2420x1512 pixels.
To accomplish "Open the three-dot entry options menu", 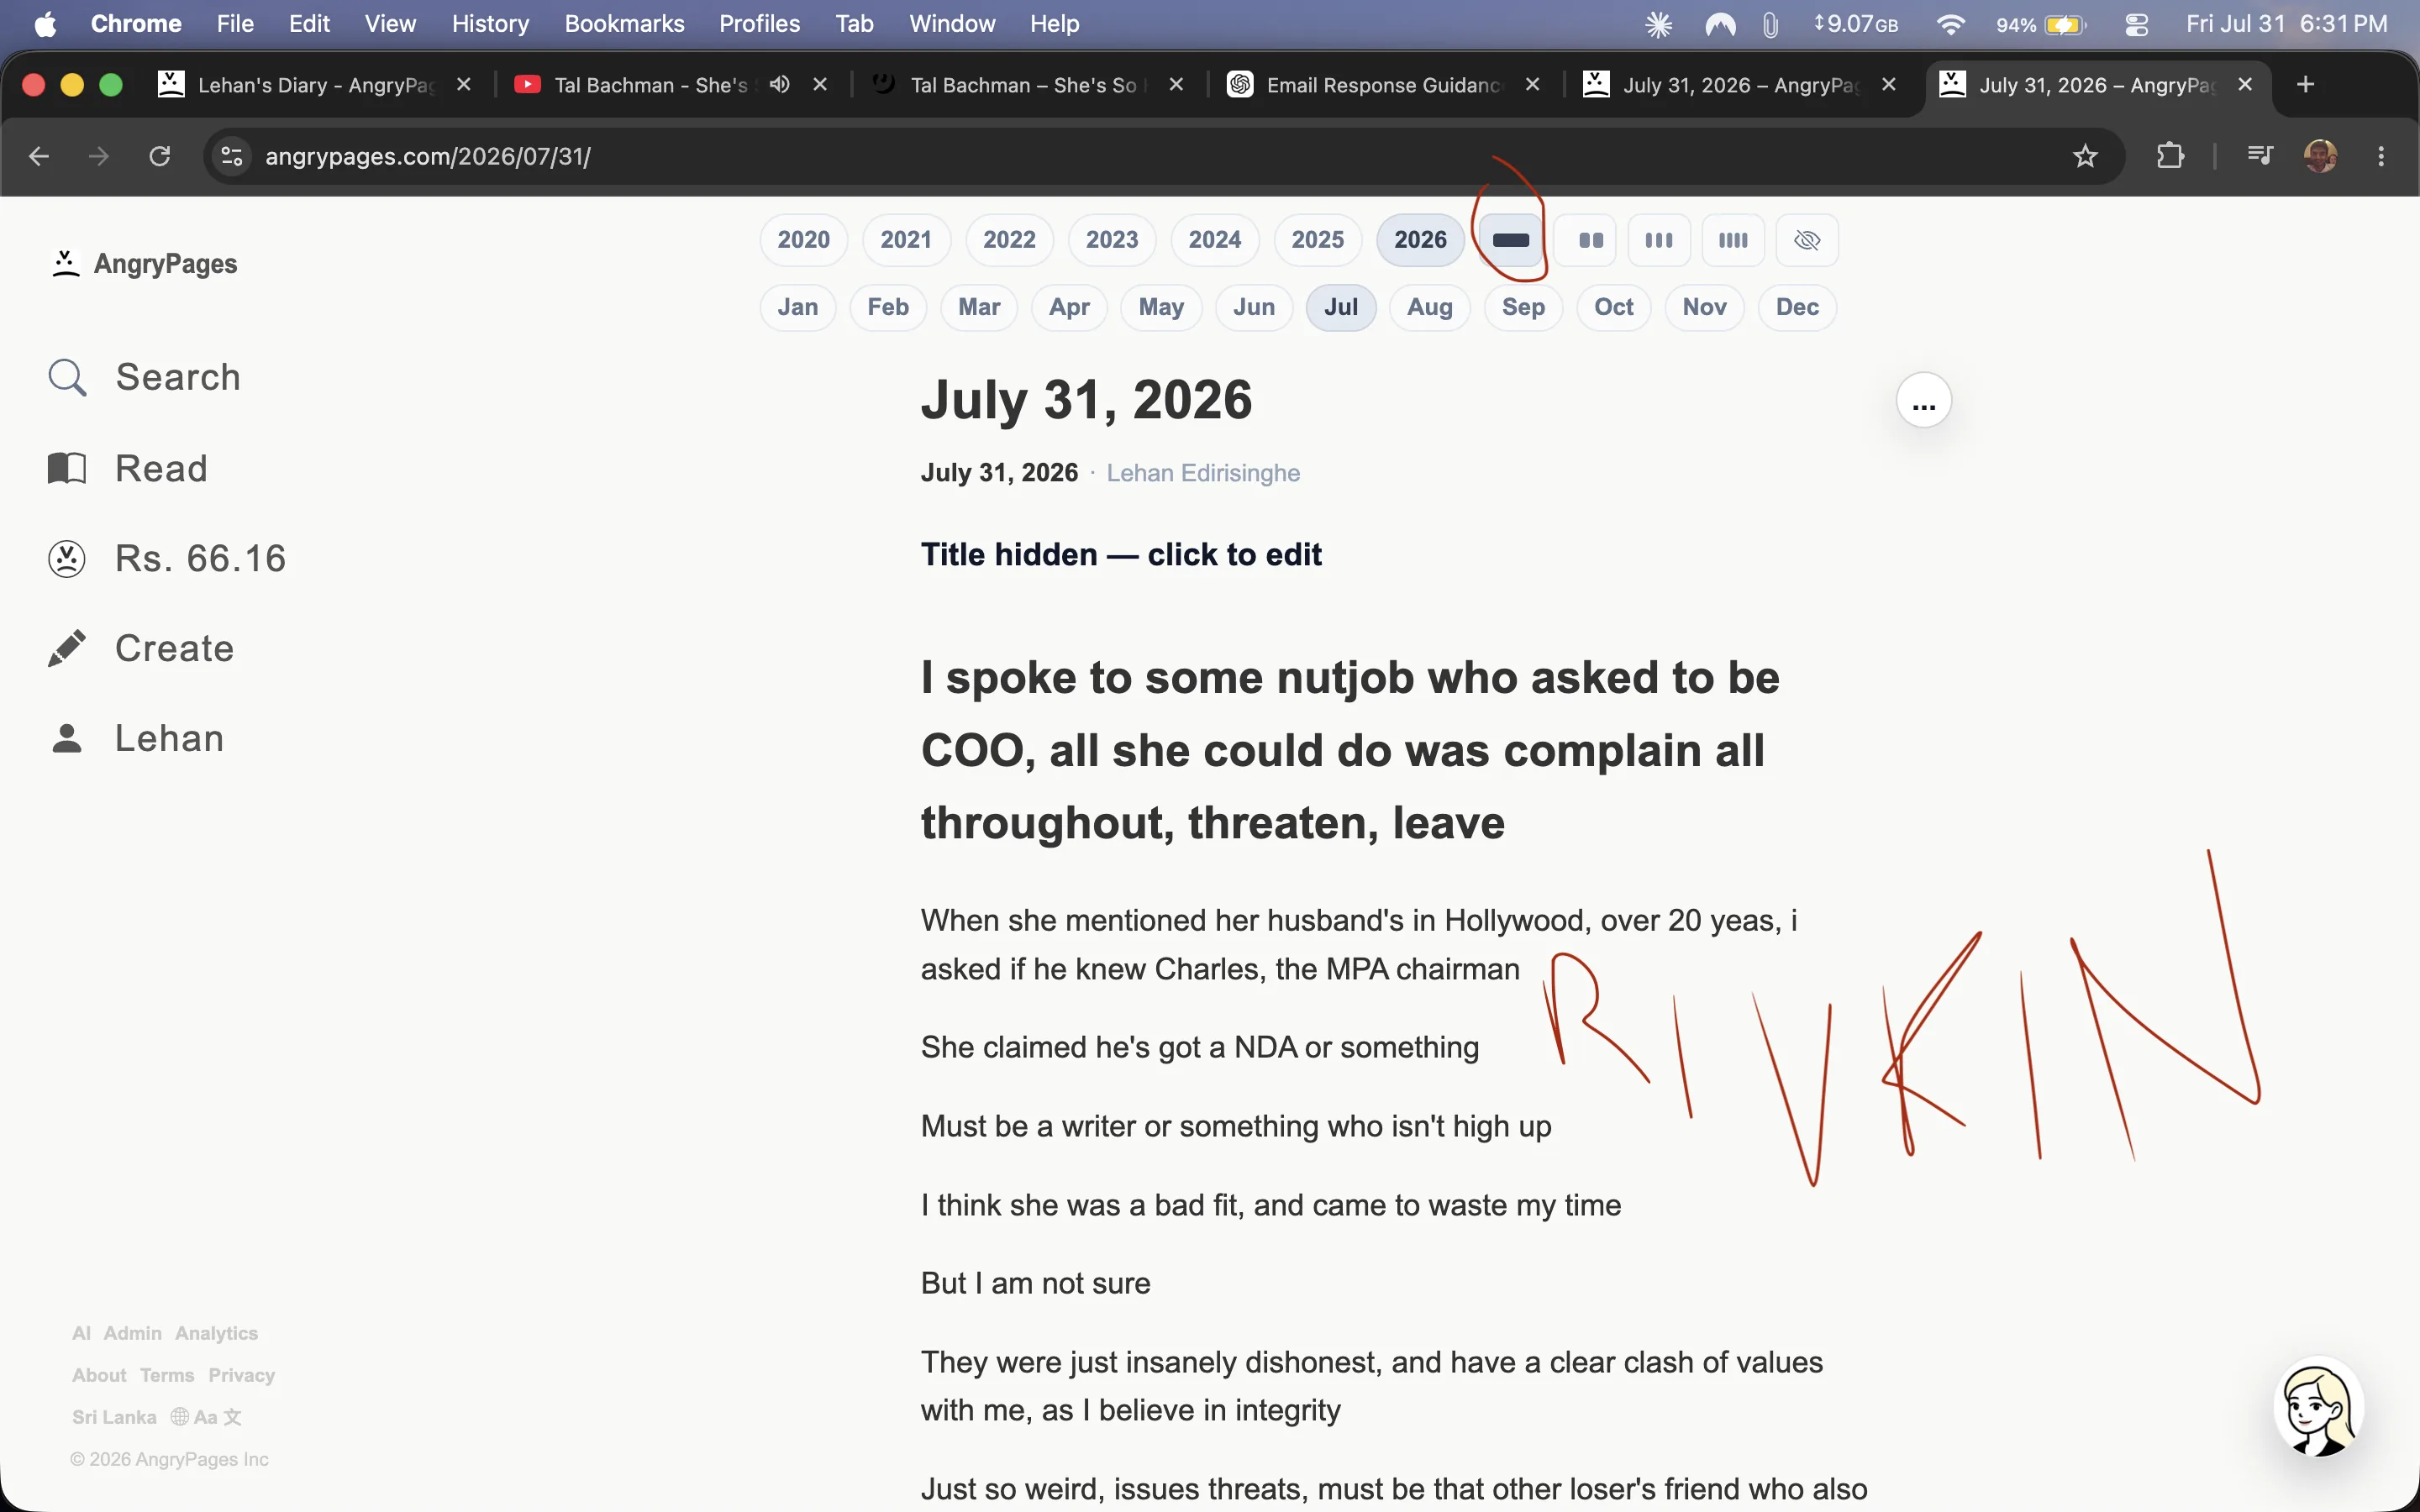I will tap(1924, 401).
